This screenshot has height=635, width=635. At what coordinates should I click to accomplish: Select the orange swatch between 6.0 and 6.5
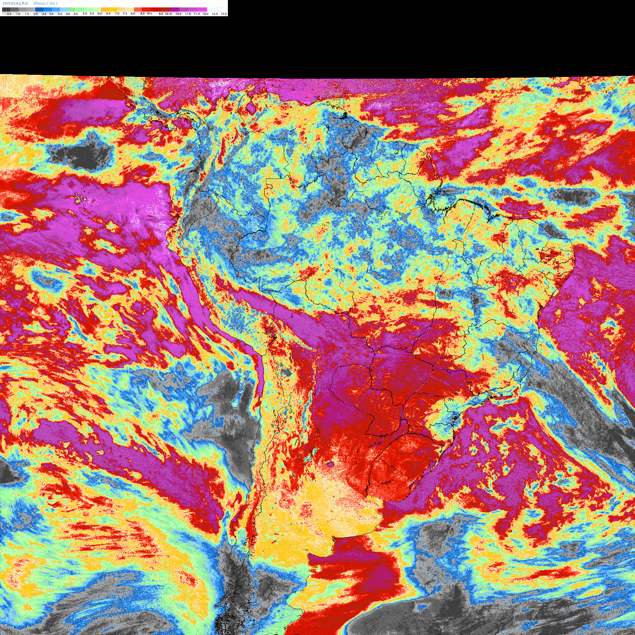(x=105, y=10)
